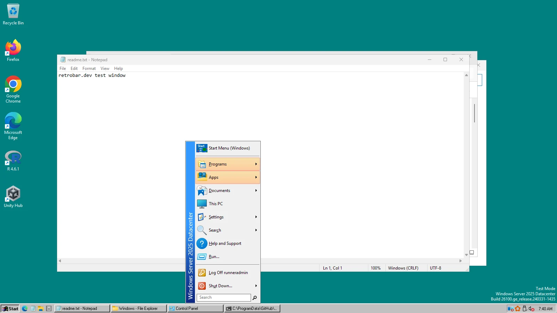Expand the Programs submenu arrow

[x=256, y=164]
